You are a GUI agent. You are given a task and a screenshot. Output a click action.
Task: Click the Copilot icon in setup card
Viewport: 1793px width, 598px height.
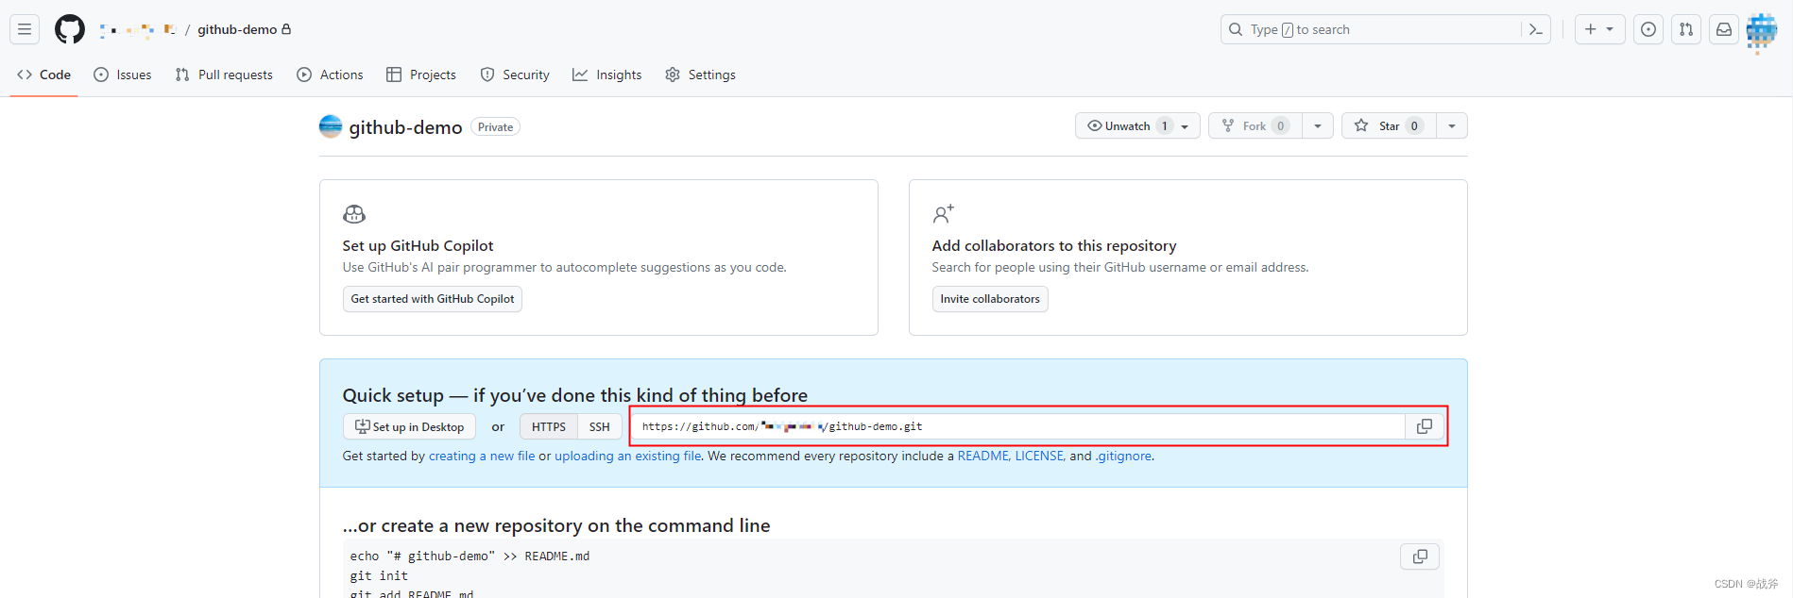pyautogui.click(x=354, y=214)
